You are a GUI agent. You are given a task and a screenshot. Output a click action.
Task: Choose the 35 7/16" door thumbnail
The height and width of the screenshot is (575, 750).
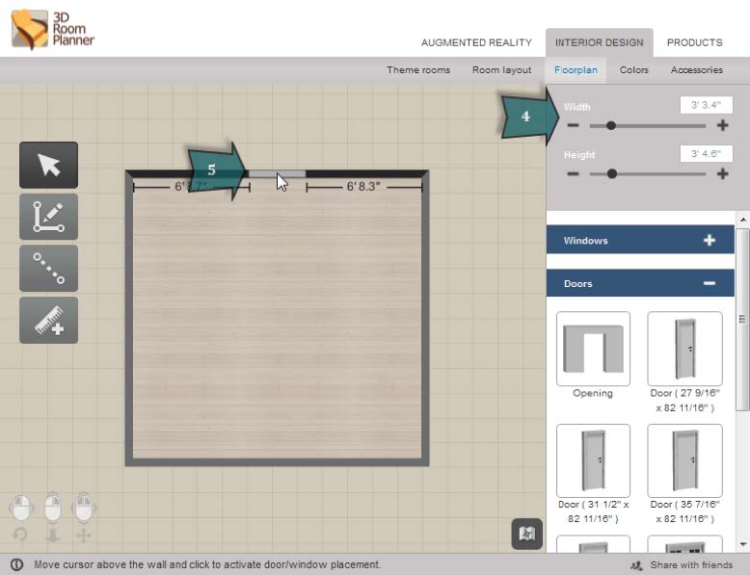point(685,460)
